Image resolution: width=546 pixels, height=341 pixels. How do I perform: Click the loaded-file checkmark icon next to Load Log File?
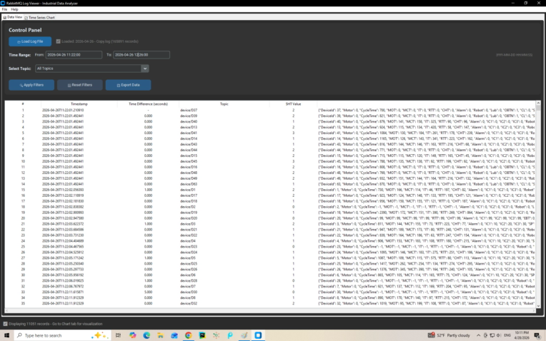[x=58, y=41]
